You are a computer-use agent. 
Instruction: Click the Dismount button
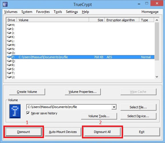pyautogui.click(x=24, y=132)
